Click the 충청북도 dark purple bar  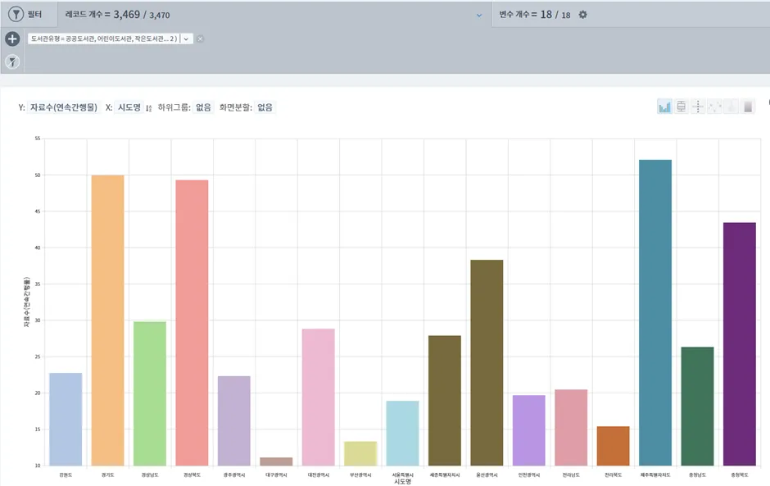[740, 344]
